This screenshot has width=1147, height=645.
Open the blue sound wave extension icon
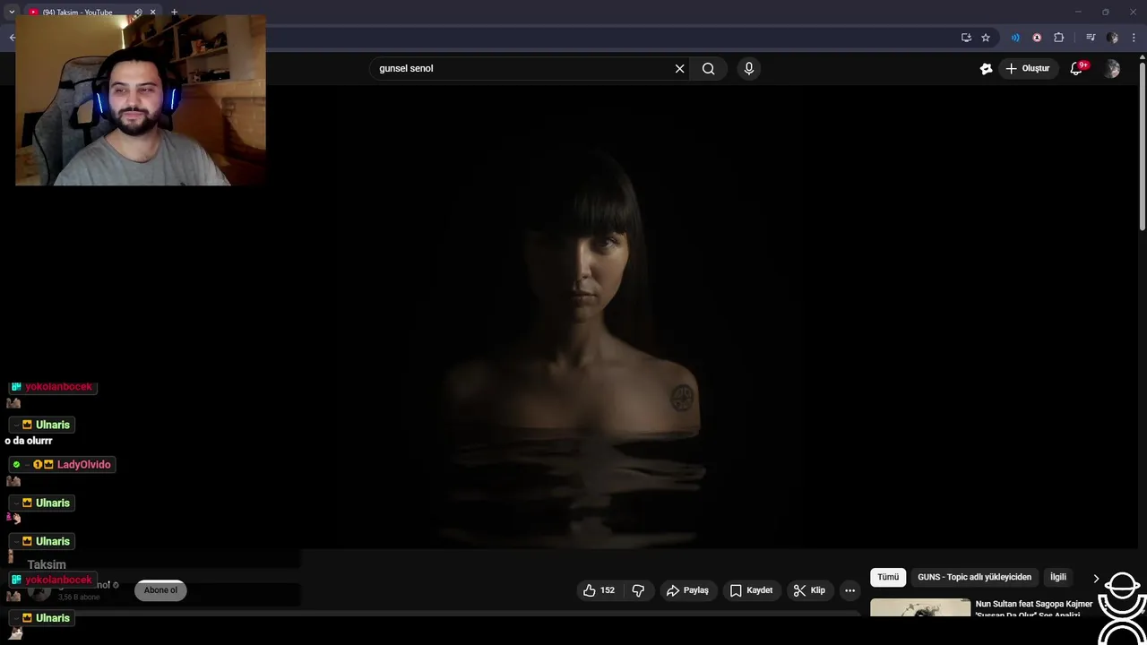1015,38
